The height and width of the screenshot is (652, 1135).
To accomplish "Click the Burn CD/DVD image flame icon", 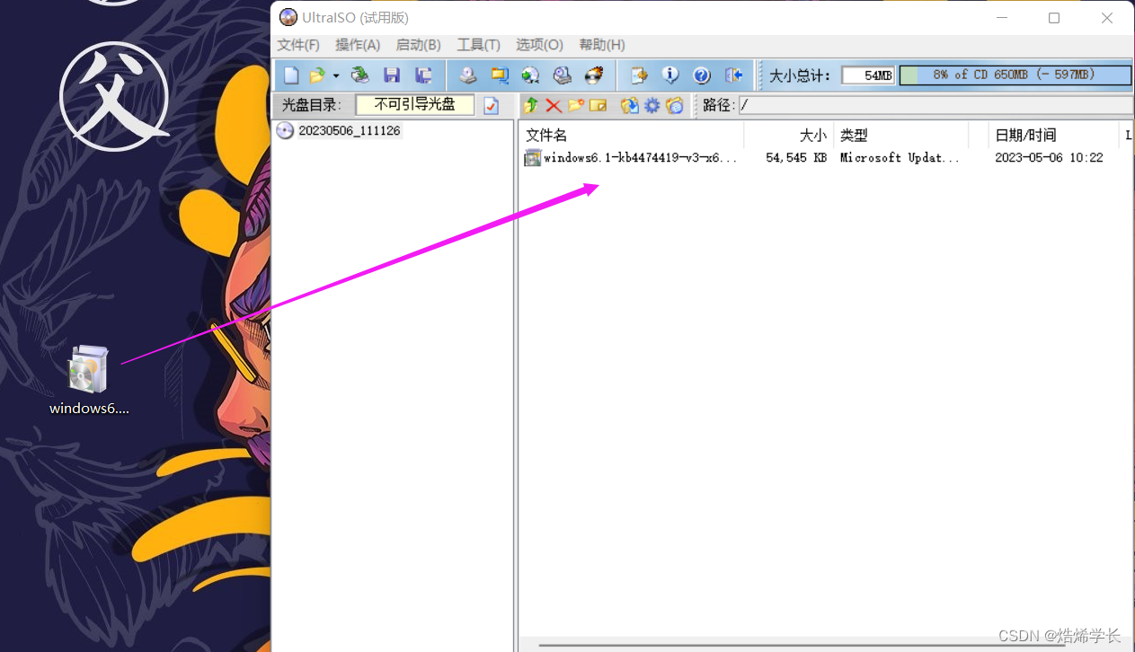I will point(594,75).
